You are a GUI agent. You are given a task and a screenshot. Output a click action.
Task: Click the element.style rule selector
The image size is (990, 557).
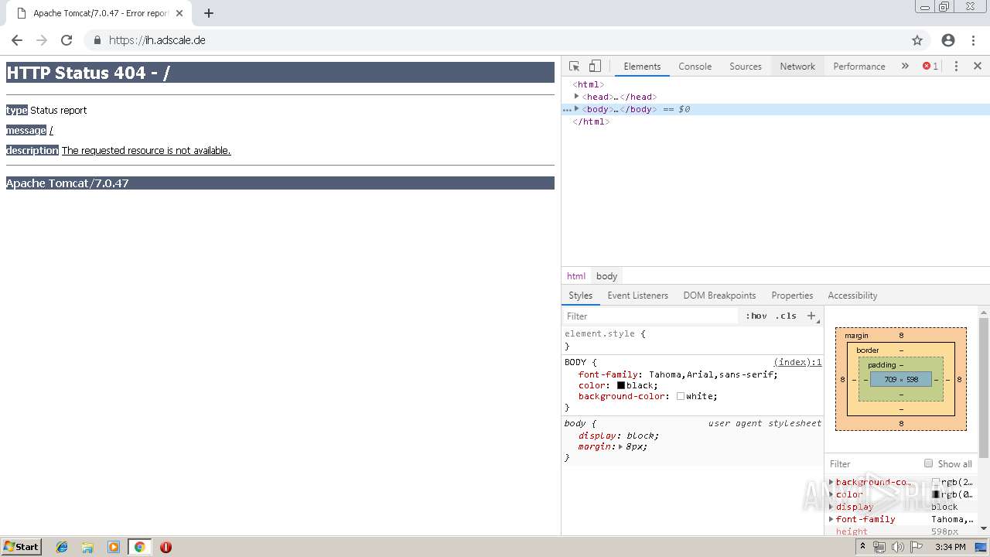599,333
